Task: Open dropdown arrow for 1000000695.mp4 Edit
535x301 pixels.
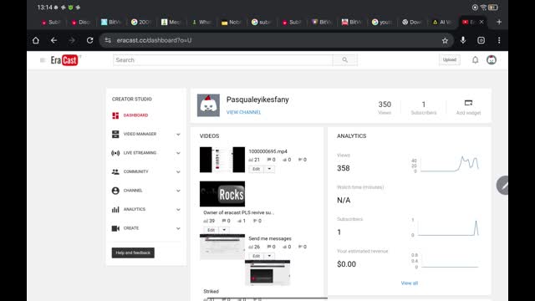Action: coord(269,169)
